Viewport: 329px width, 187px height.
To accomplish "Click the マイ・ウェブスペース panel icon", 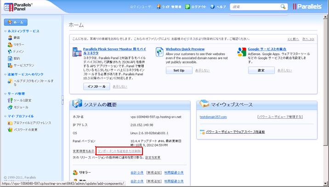I will (x=204, y=103).
